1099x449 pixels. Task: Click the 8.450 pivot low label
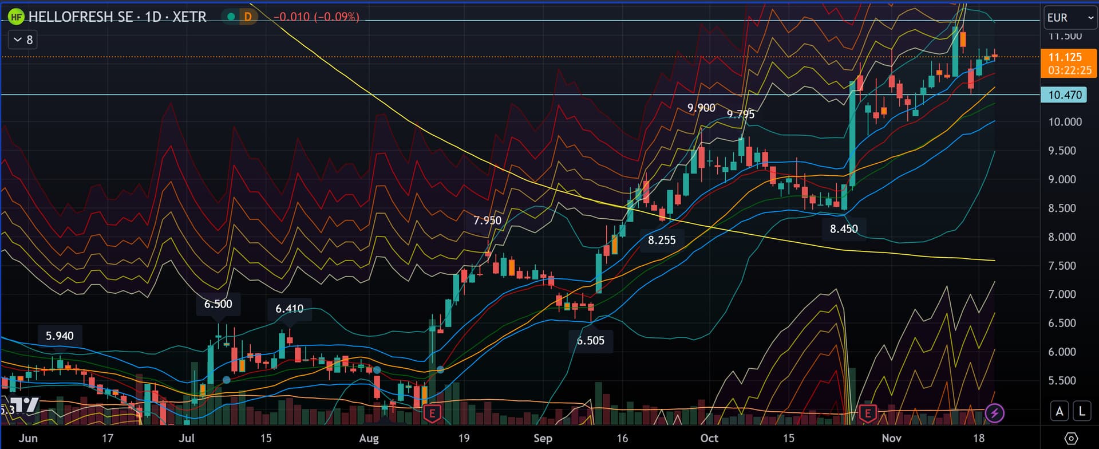pyautogui.click(x=844, y=229)
